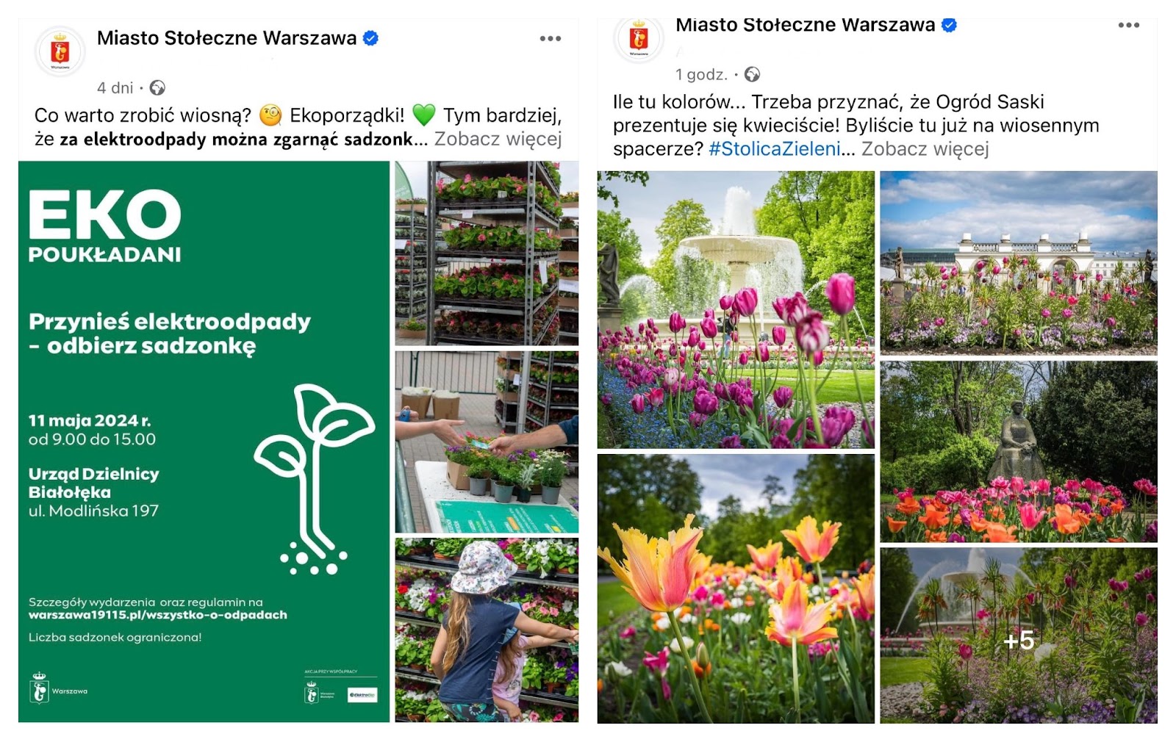Open the +5 more photos tile
The height and width of the screenshot is (742, 1176).
1019,635
